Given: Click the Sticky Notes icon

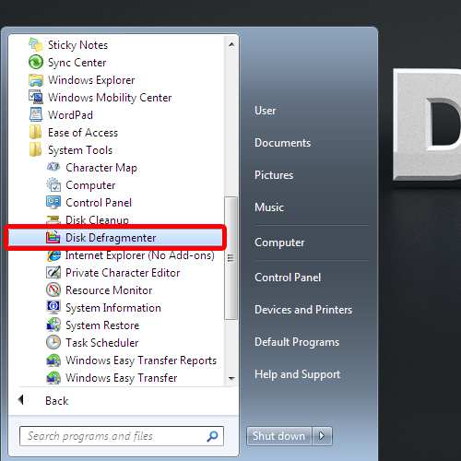Looking at the screenshot, I should click(36, 45).
